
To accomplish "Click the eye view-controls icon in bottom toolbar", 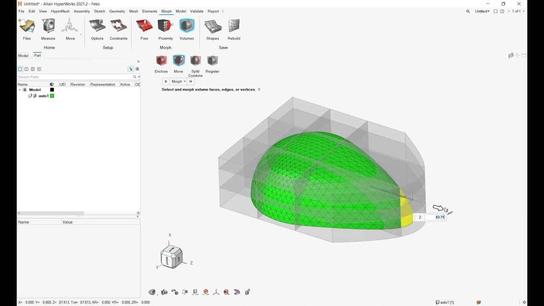I will tap(152, 292).
